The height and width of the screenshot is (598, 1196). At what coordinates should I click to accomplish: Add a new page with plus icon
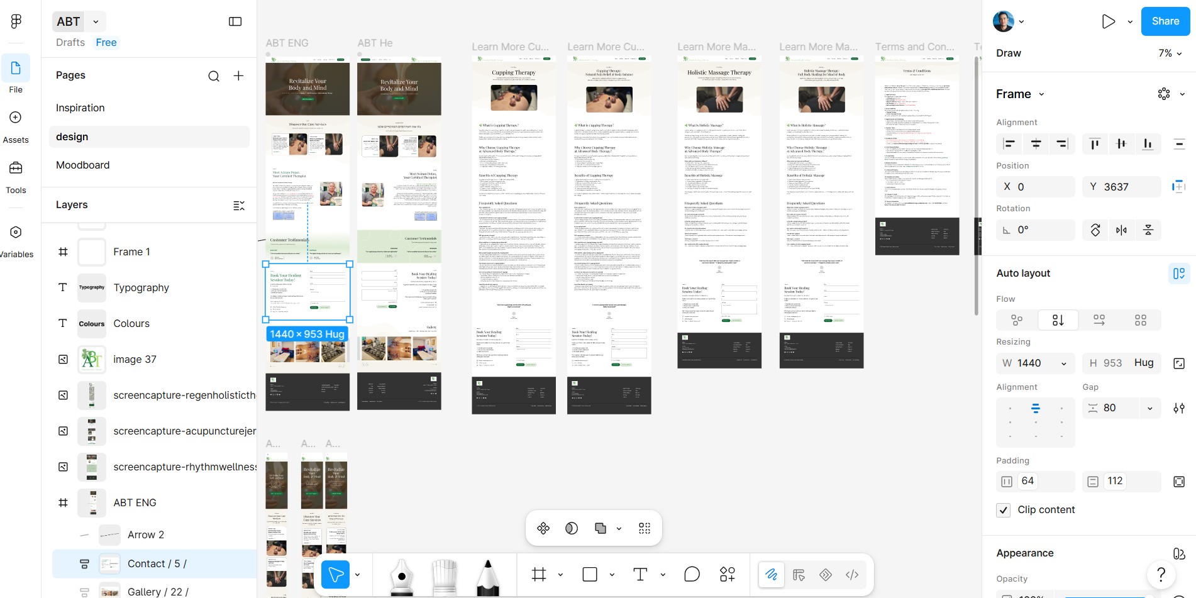click(238, 76)
